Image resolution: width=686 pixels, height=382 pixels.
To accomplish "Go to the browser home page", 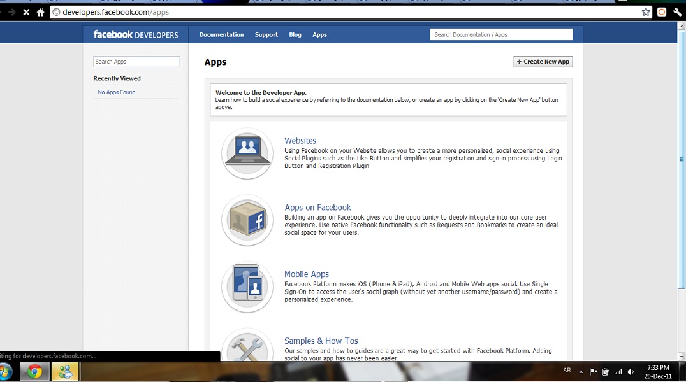I will (x=41, y=12).
